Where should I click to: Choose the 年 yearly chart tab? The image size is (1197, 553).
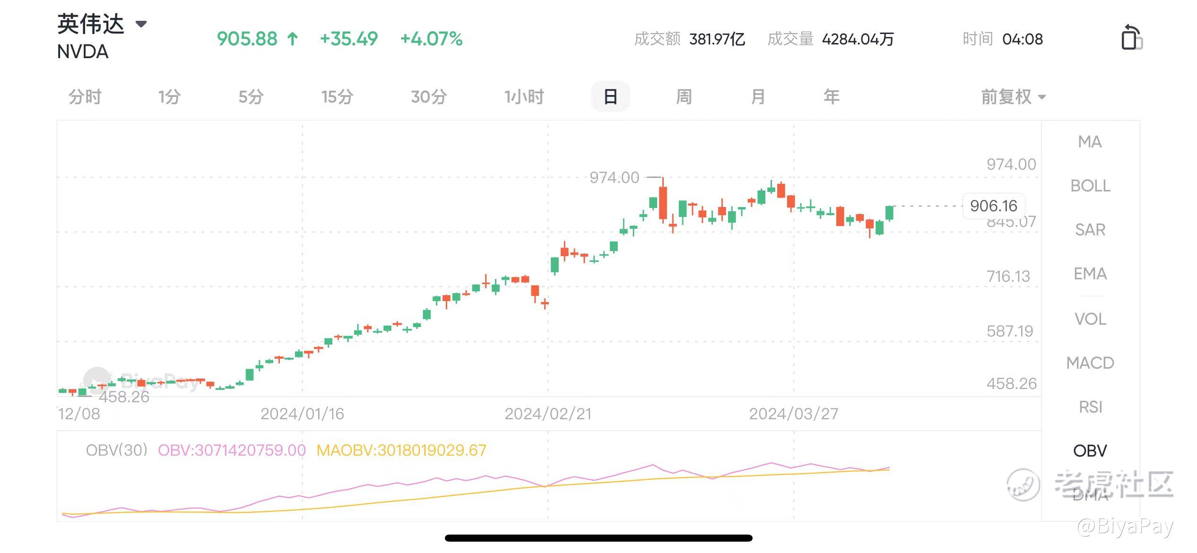tap(832, 97)
